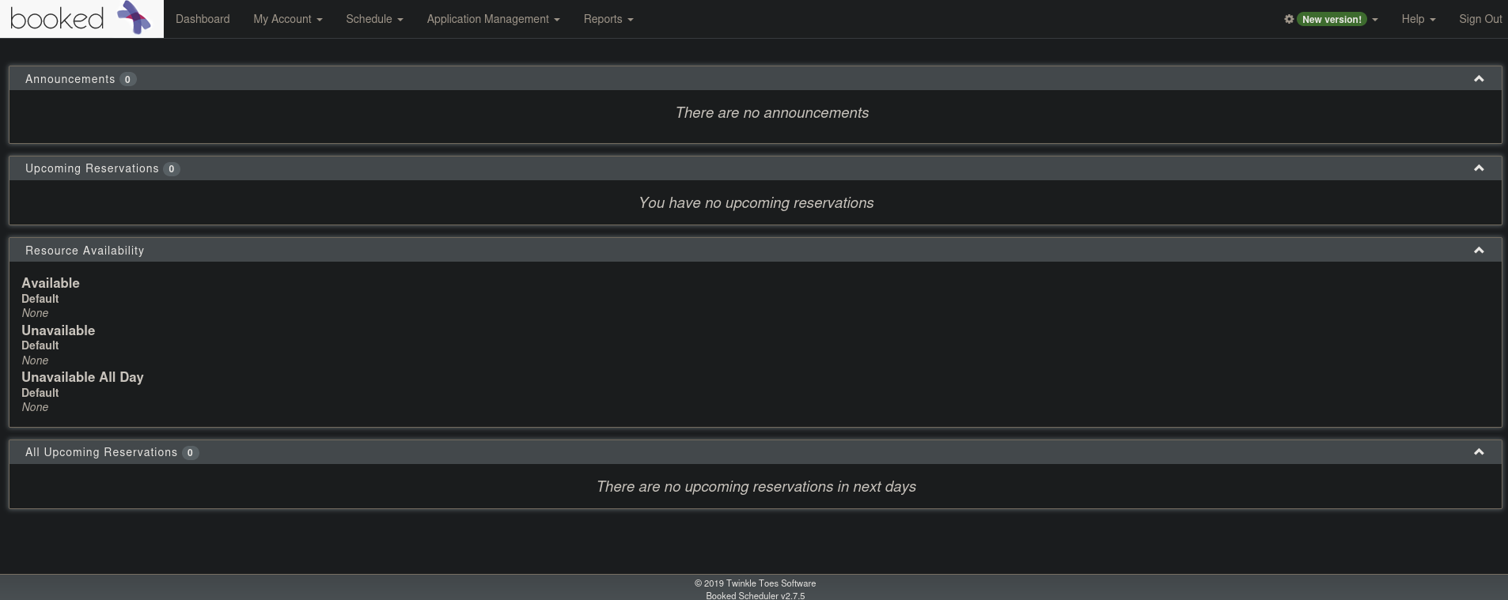1508x600 pixels.
Task: Click the Booked logo
Action: click(81, 18)
